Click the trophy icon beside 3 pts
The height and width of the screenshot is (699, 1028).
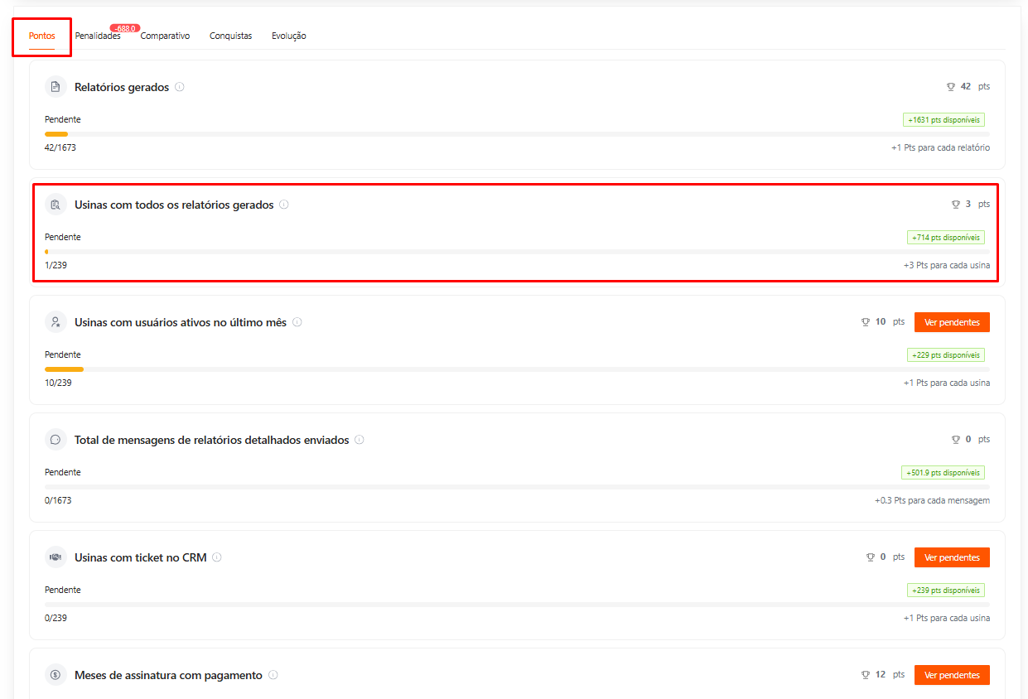956,205
